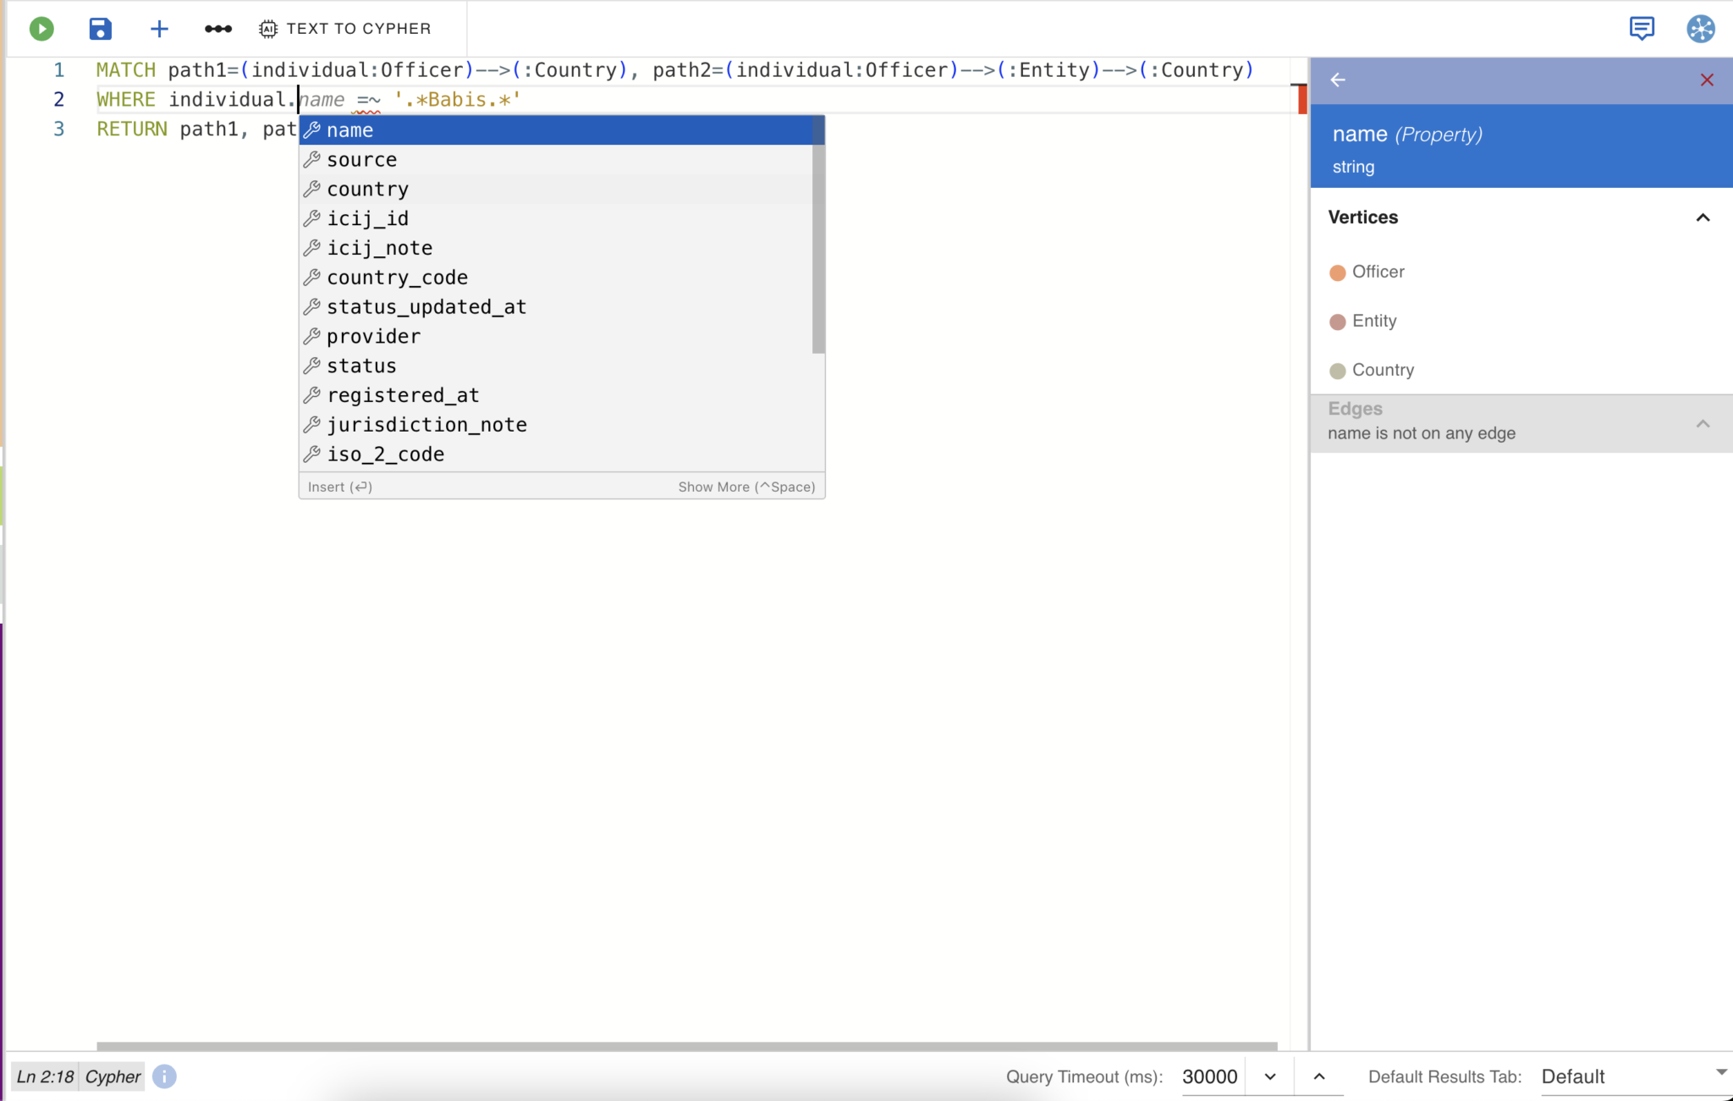Open the Default Results Tab dropdown
Image resolution: width=1733 pixels, height=1101 pixels.
[x=1634, y=1076]
